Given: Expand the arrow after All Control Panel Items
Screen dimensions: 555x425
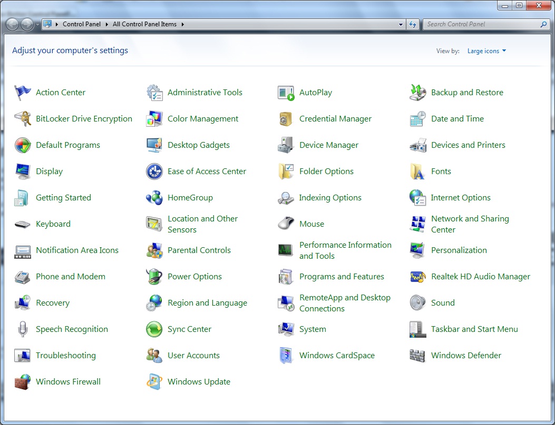Looking at the screenshot, I should [x=182, y=24].
